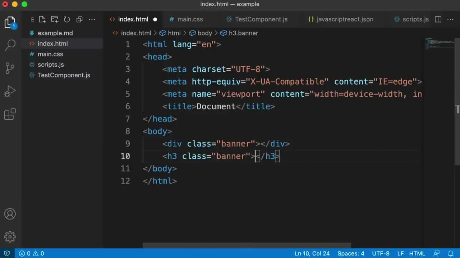The width and height of the screenshot is (460, 258).
Task: Click the html breadcrumb segment
Action: (174, 33)
